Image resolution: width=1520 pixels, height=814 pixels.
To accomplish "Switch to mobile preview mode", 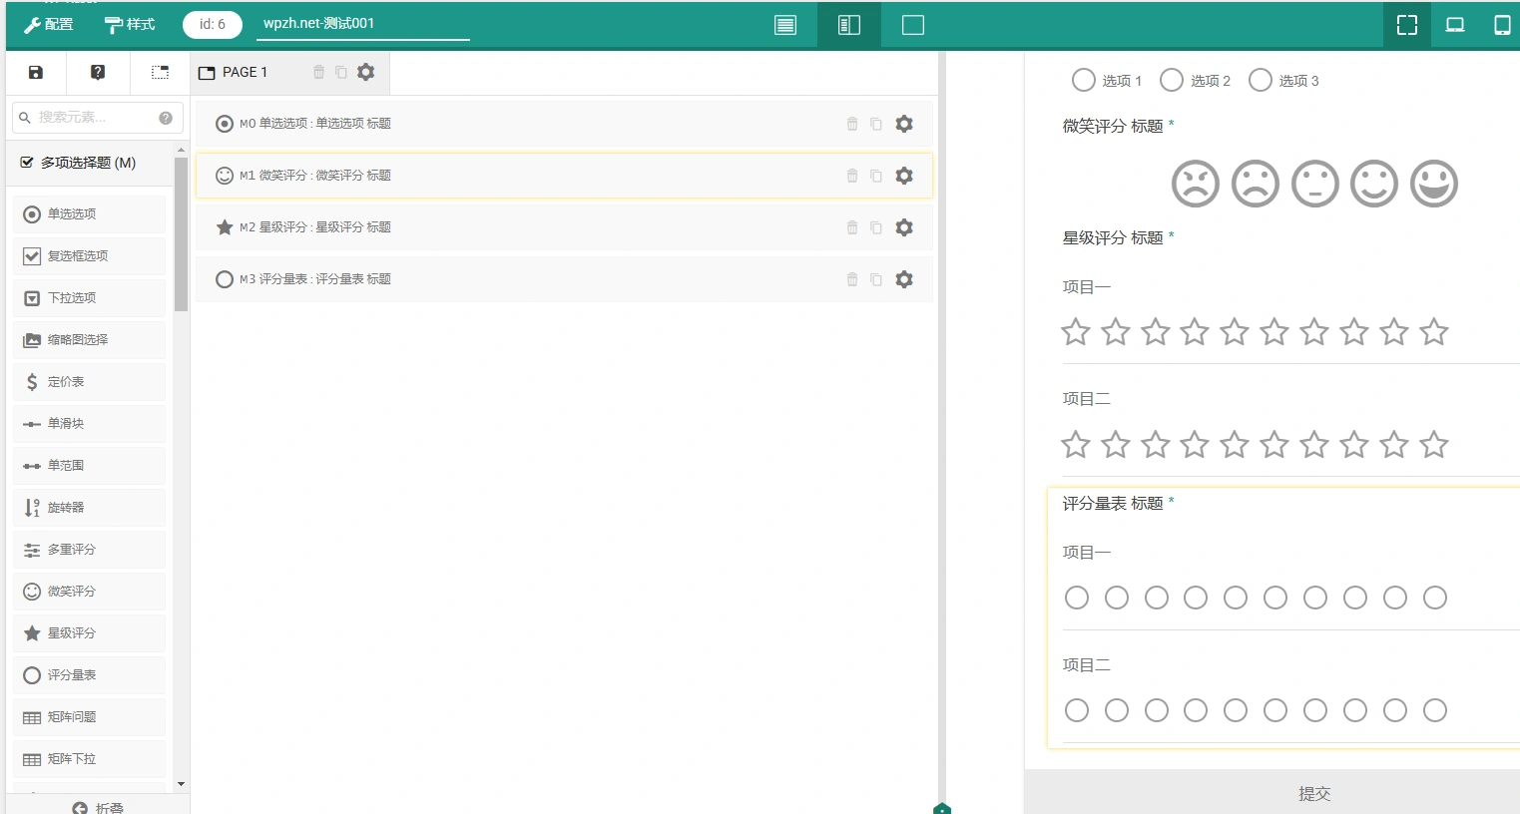I will click(x=1504, y=24).
